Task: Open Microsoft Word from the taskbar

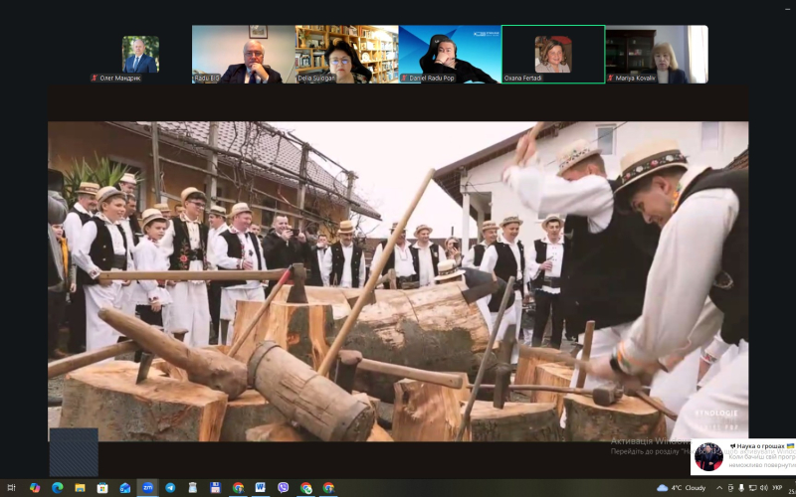Action: 260,487
